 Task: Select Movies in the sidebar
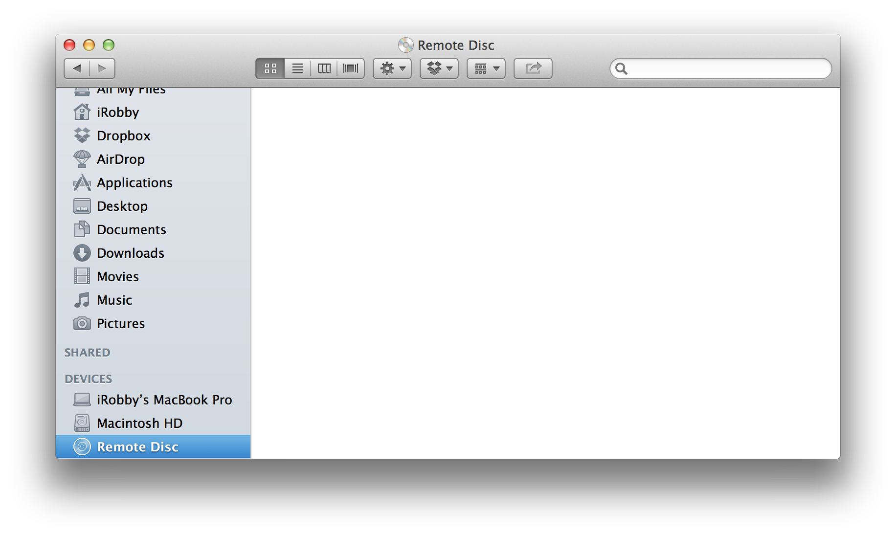tap(153, 277)
